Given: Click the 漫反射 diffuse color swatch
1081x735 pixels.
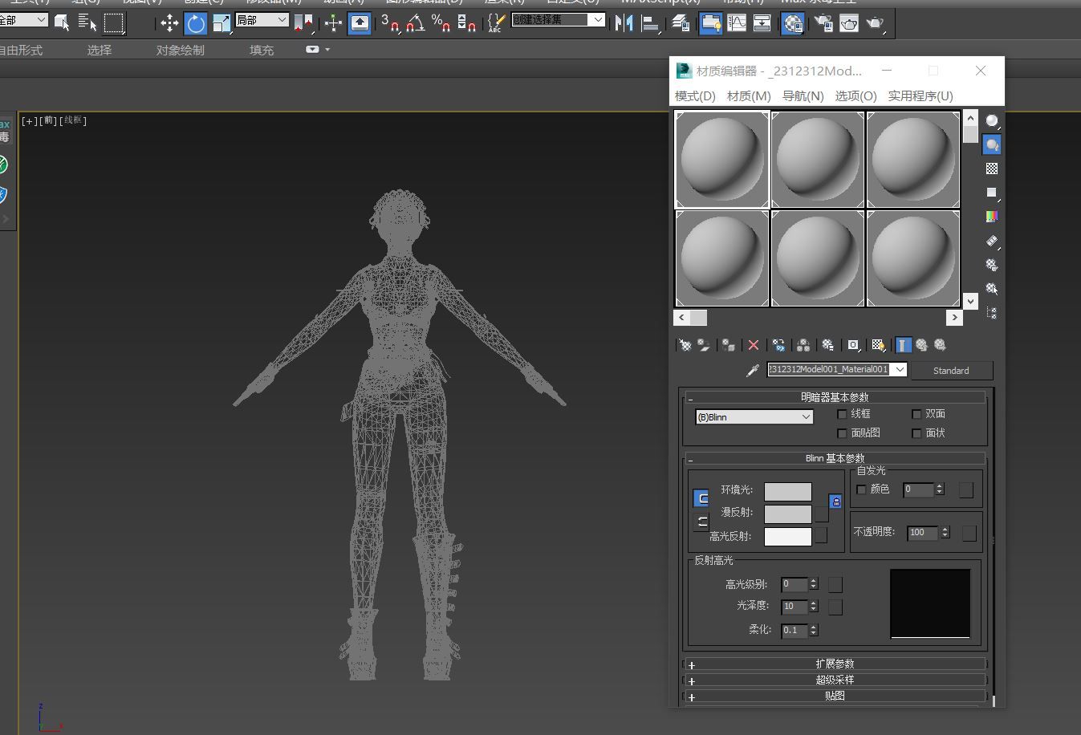Looking at the screenshot, I should click(788, 514).
